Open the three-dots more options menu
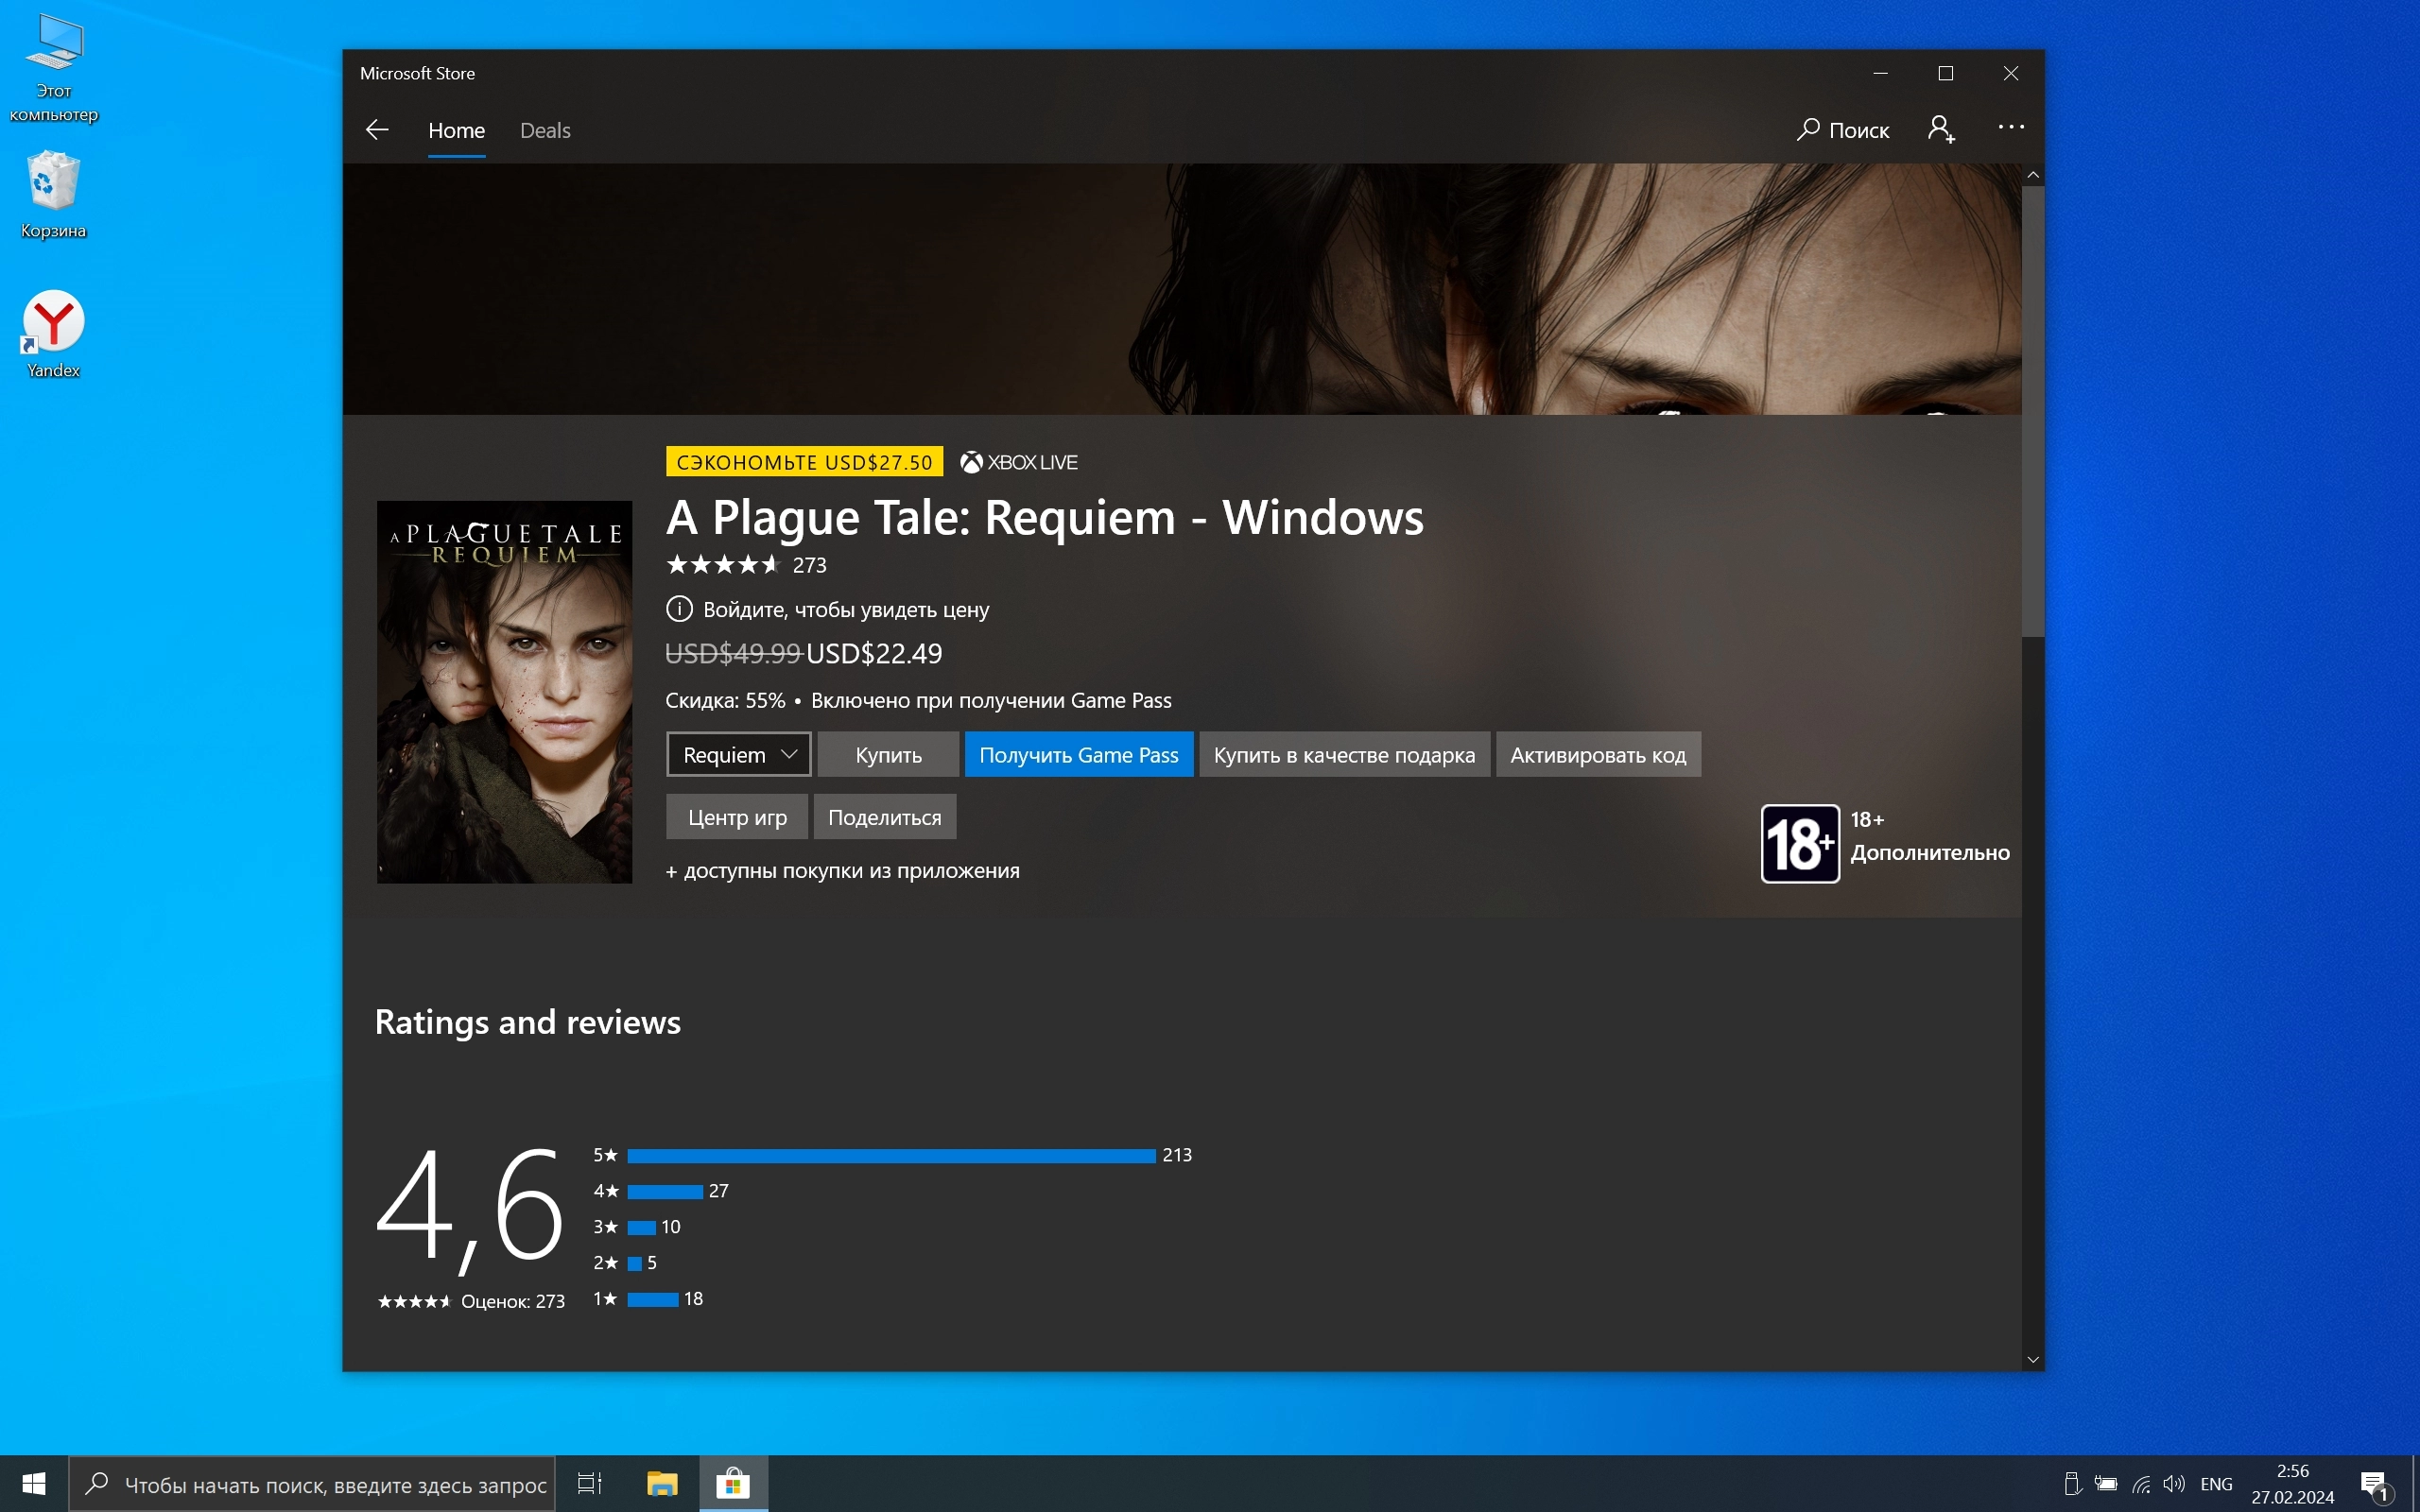The width and height of the screenshot is (2420, 1512). (x=2010, y=128)
